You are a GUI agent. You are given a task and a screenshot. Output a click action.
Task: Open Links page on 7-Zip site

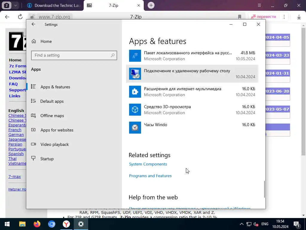[x=15, y=96]
